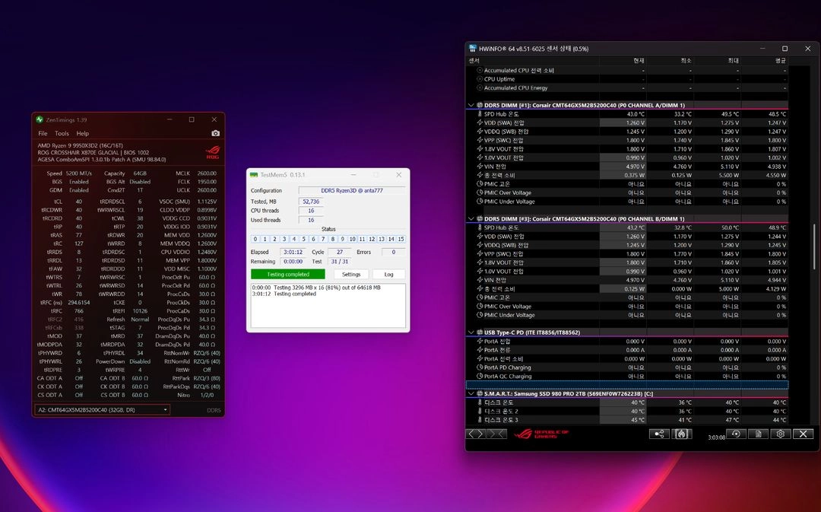Click the TestMem5 Configuration field
The height and width of the screenshot is (512, 821).
[352, 190]
